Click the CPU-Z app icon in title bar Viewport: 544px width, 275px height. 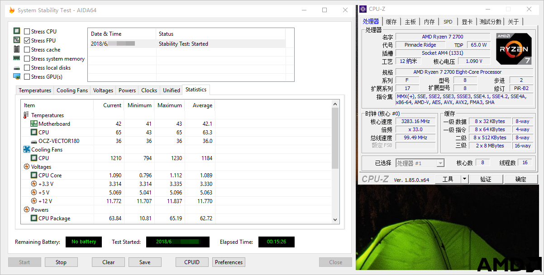point(363,9)
